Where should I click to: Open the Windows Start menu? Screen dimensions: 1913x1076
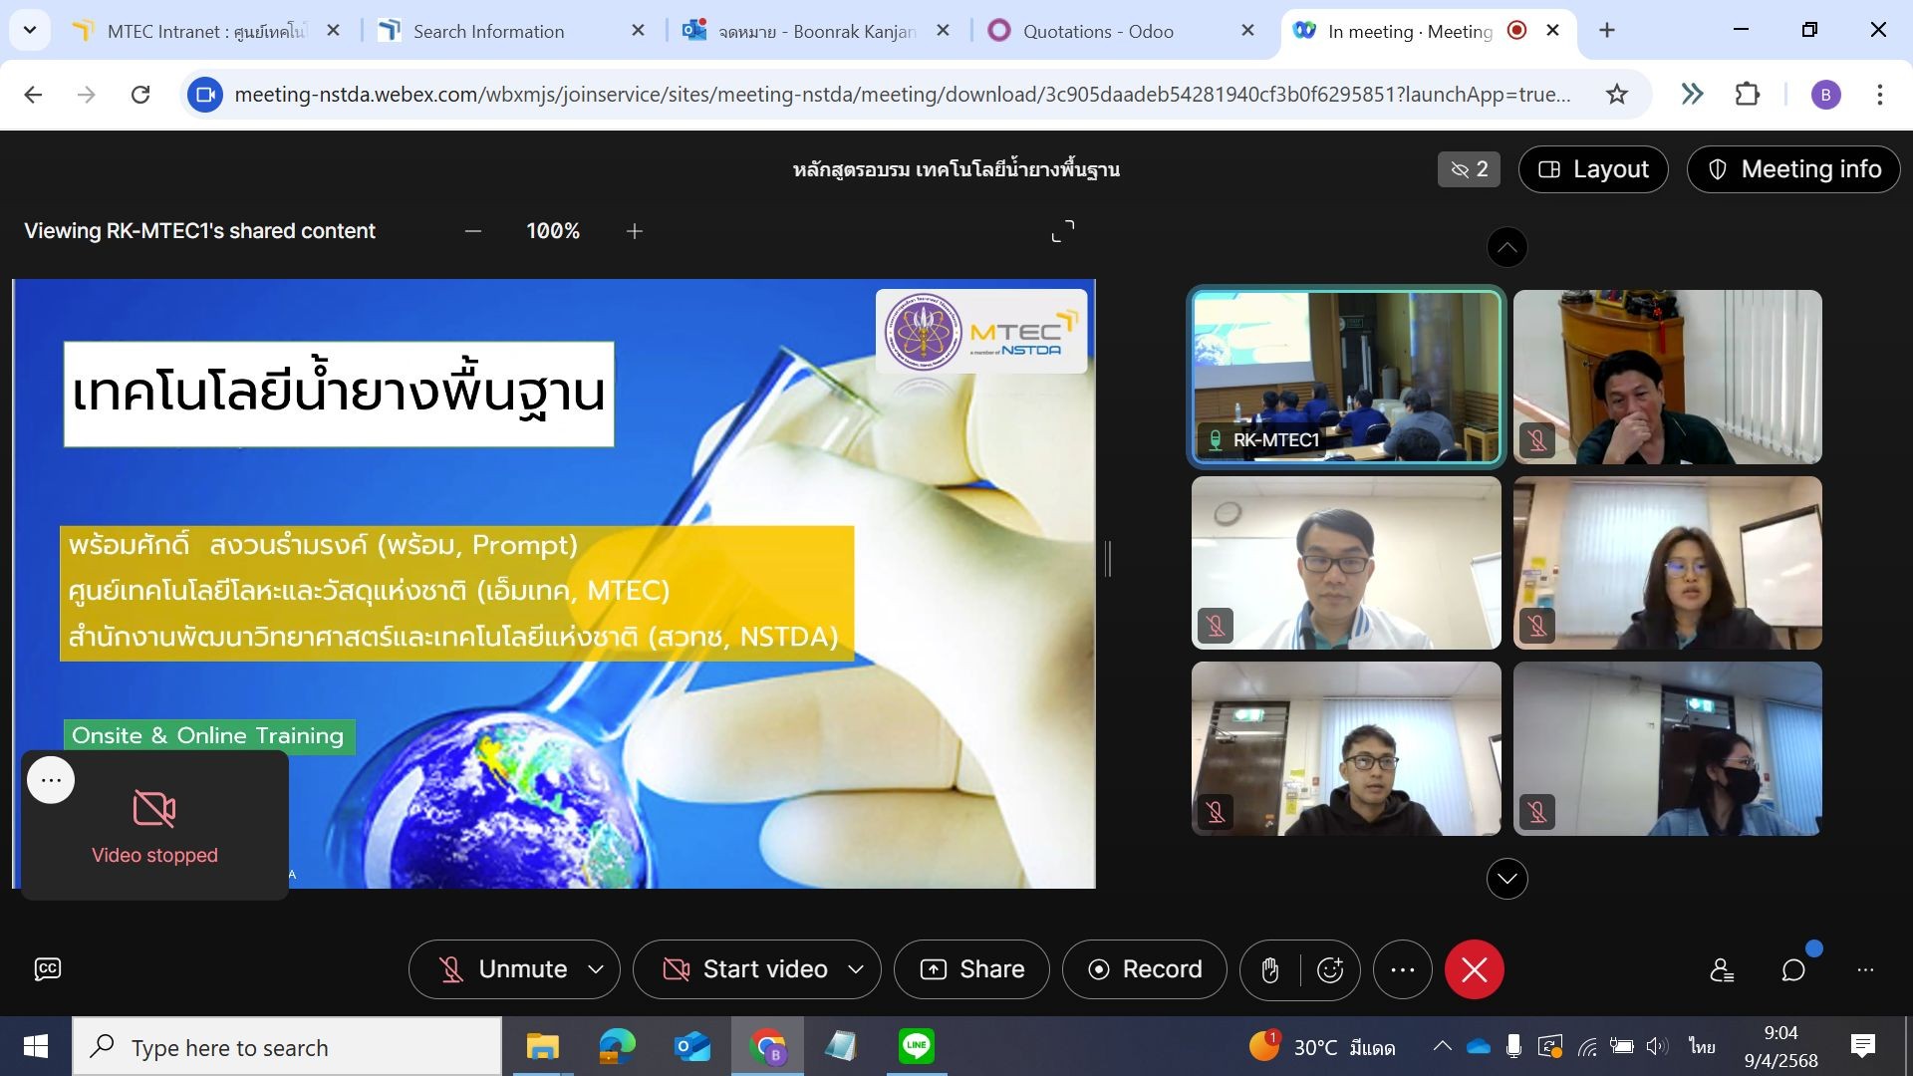coord(36,1046)
